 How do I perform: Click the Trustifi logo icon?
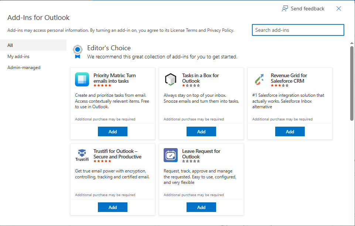point(82,155)
